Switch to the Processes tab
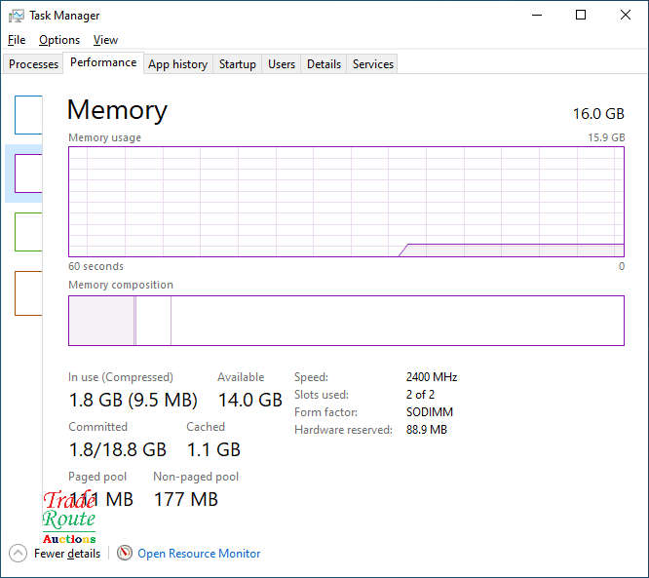This screenshot has width=649, height=578. (x=33, y=64)
